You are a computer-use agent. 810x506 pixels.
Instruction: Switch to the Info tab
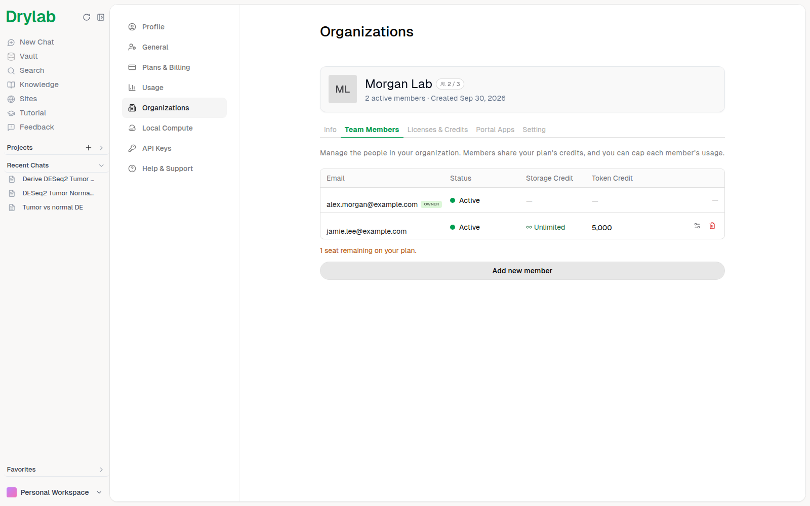point(330,130)
